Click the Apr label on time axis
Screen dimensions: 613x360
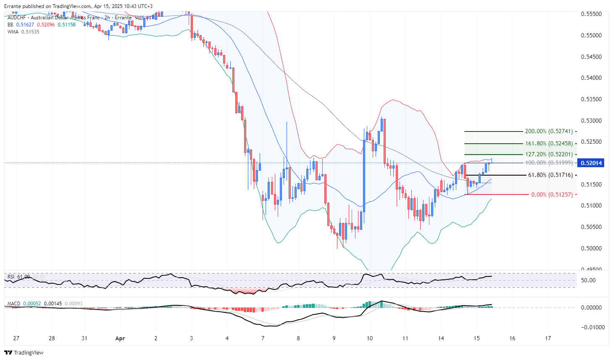pos(120,338)
